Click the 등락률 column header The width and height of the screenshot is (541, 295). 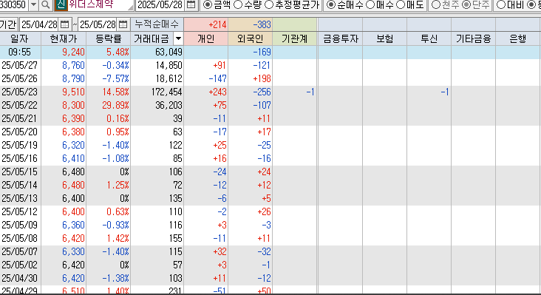click(109, 38)
